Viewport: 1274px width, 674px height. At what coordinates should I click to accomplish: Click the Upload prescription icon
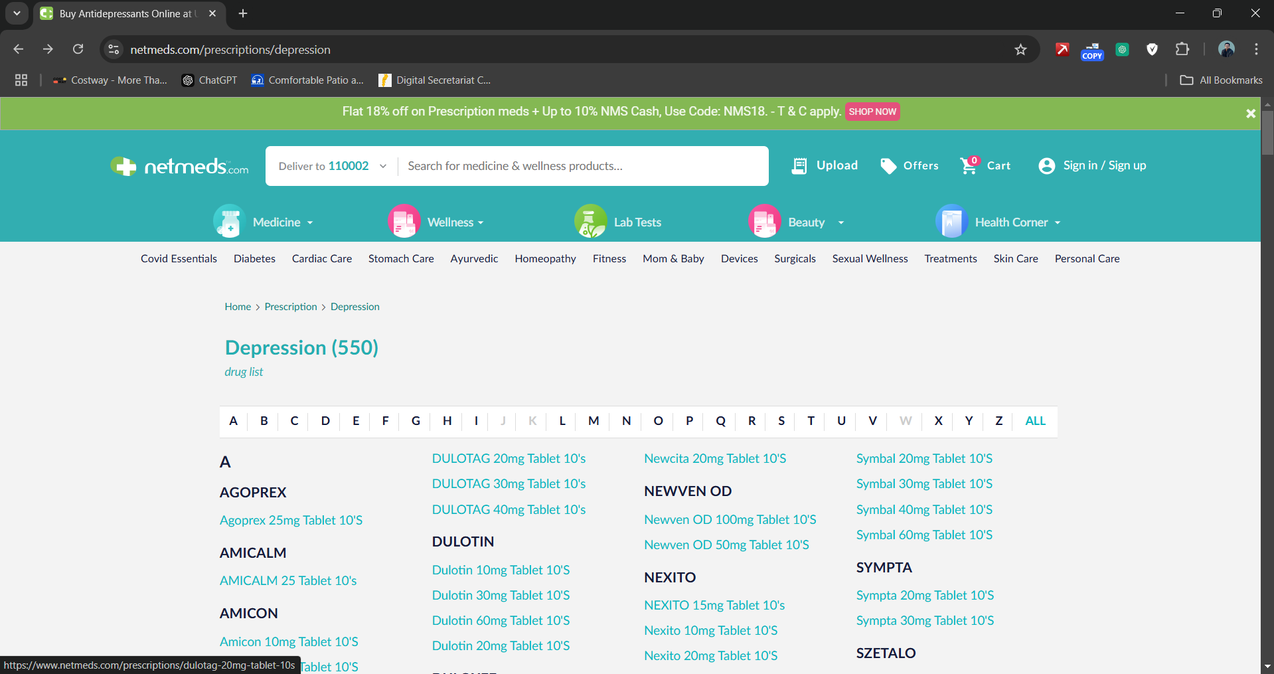tap(799, 166)
